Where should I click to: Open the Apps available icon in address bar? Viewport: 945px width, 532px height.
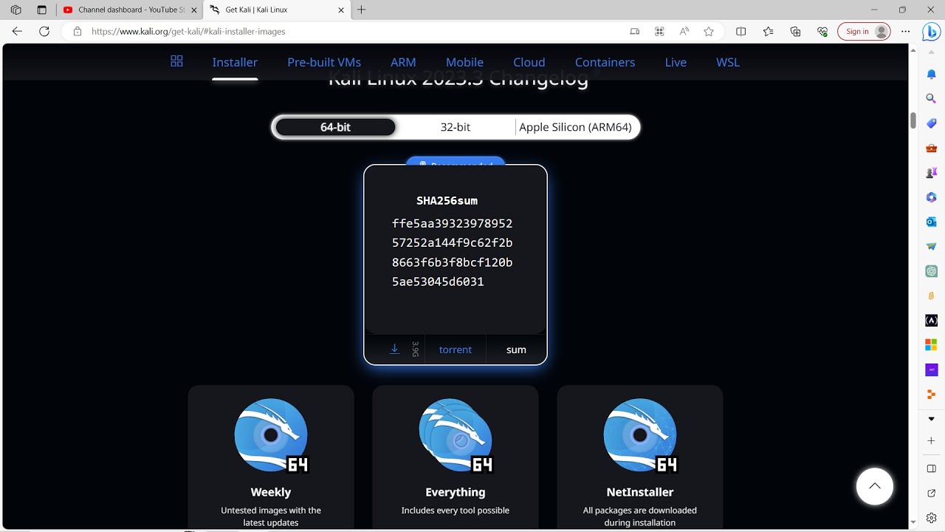pos(659,32)
